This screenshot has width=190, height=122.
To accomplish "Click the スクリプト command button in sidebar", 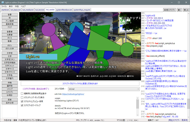I will [x=10, y=92].
